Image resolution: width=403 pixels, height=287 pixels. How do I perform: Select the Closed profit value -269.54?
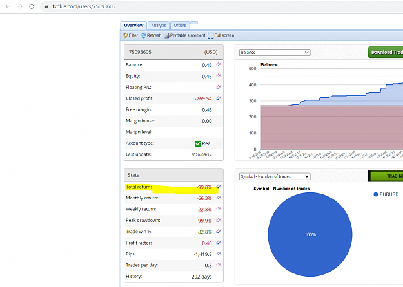(203, 98)
